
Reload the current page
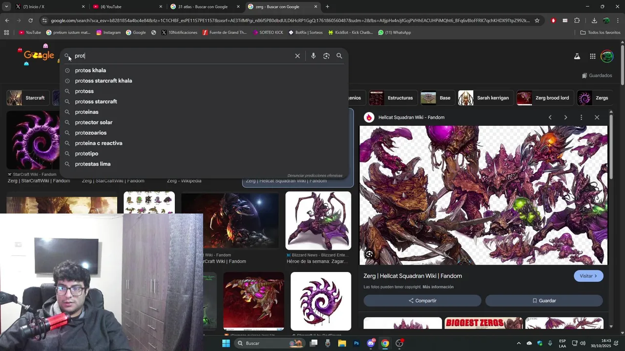point(30,20)
